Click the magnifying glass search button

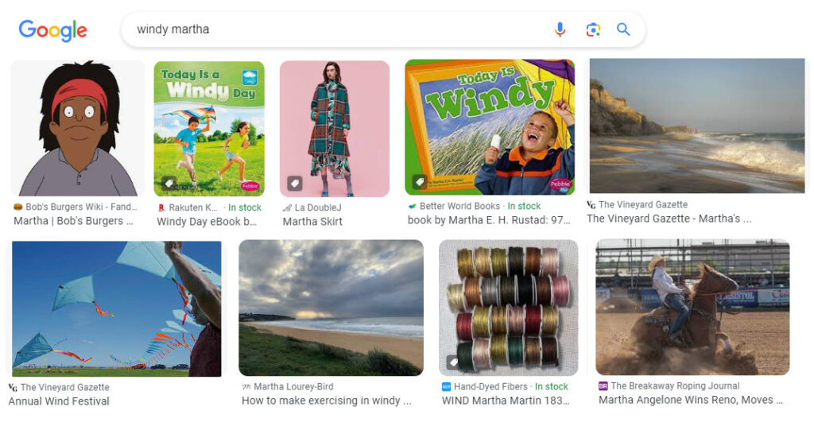click(623, 29)
